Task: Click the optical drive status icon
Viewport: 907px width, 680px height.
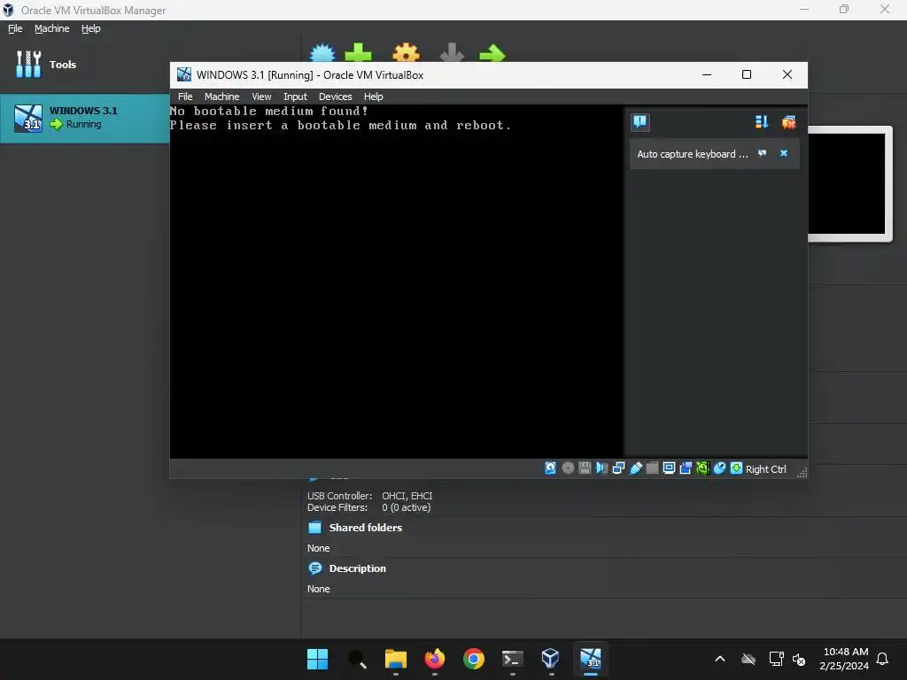Action: [568, 468]
